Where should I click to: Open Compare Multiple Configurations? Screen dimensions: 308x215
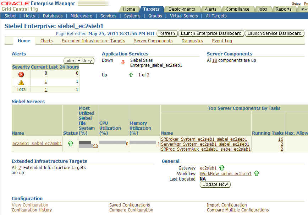238,210
